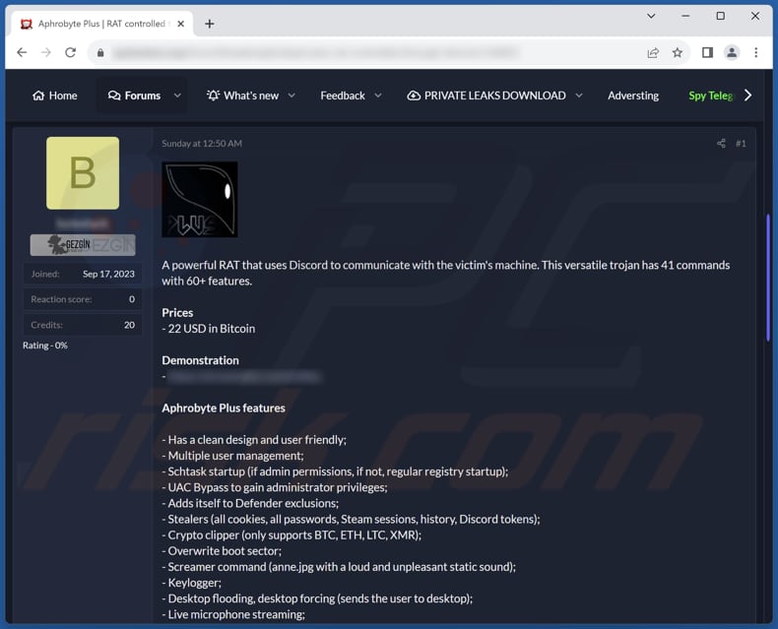
Task: Open the Forums nav item
Action: pyautogui.click(x=135, y=95)
